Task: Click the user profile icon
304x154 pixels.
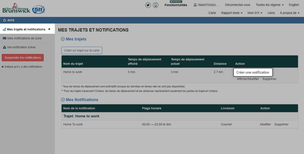Action: point(195,5)
